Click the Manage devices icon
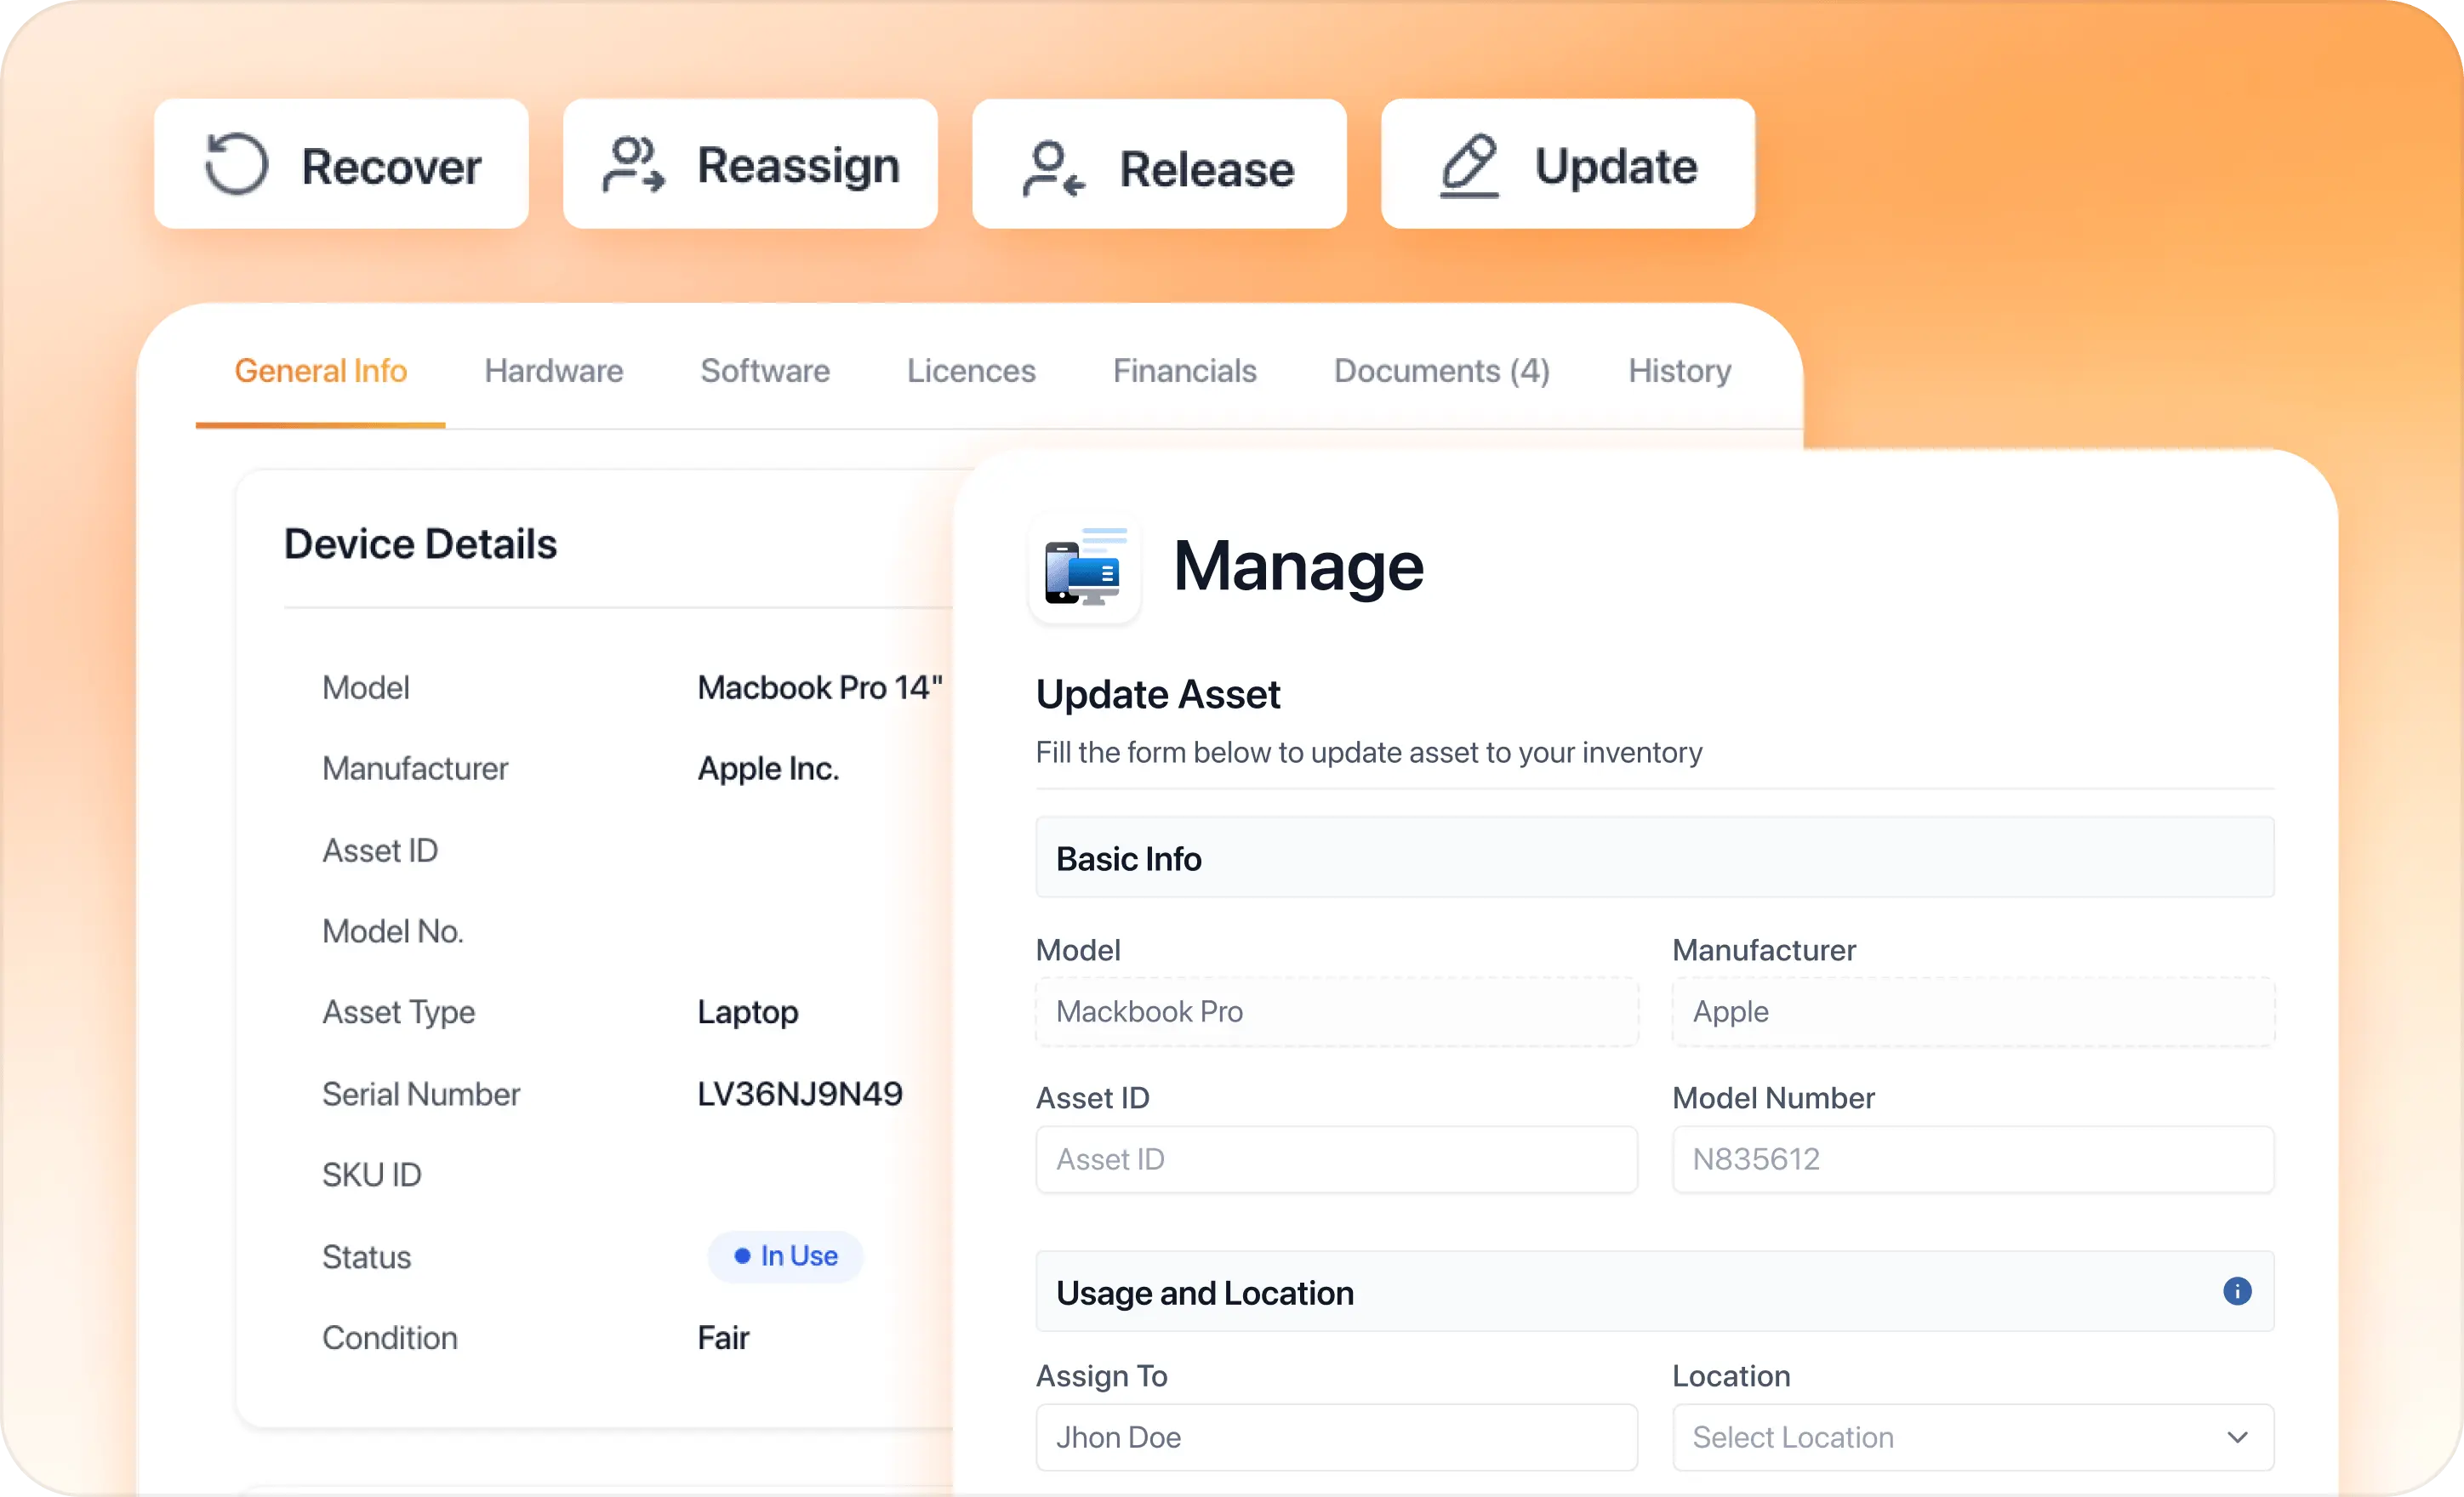Screen dimensions: 2464x1497 pyautogui.click(x=1084, y=567)
